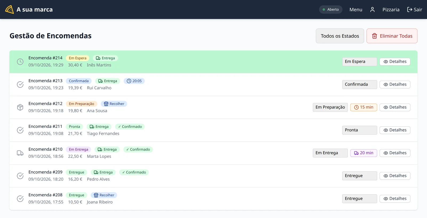This screenshot has height=218, width=427.
Task: Toggle the Aberto store status pill
Action: point(331,10)
